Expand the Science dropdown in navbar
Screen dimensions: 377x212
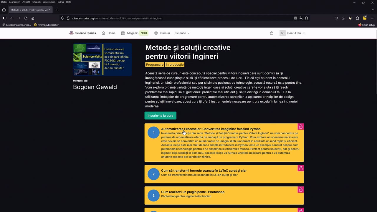coord(182,33)
